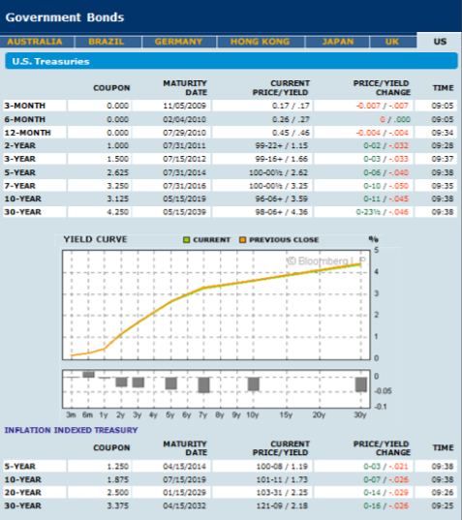462x520 pixels.
Task: Click the U.S. Treasuries header bar
Action: click(x=231, y=61)
